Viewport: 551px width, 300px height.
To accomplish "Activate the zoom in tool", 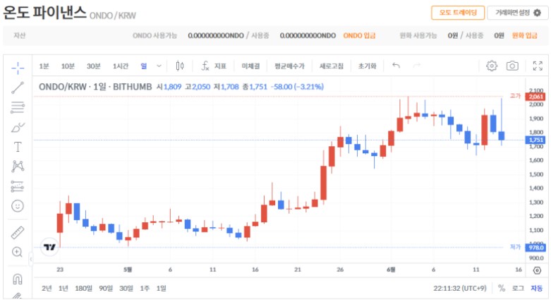I will pyautogui.click(x=17, y=252).
